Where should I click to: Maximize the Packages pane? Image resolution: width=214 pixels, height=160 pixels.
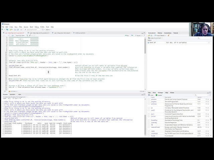pos(210,93)
